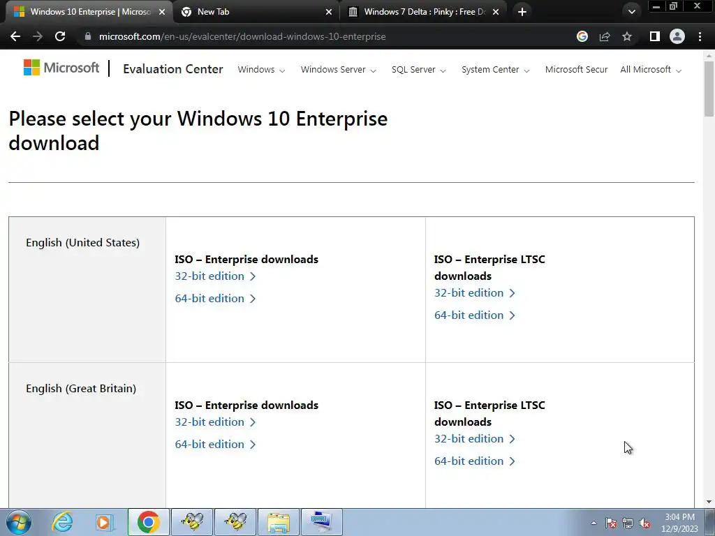Select the Windows 10 Enterprise tab
The width and height of the screenshot is (715, 536).
89,12
